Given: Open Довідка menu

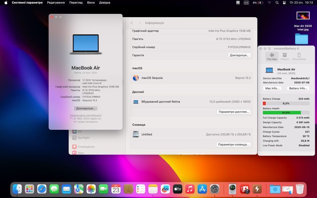Looking at the screenshot, I should [105, 3].
